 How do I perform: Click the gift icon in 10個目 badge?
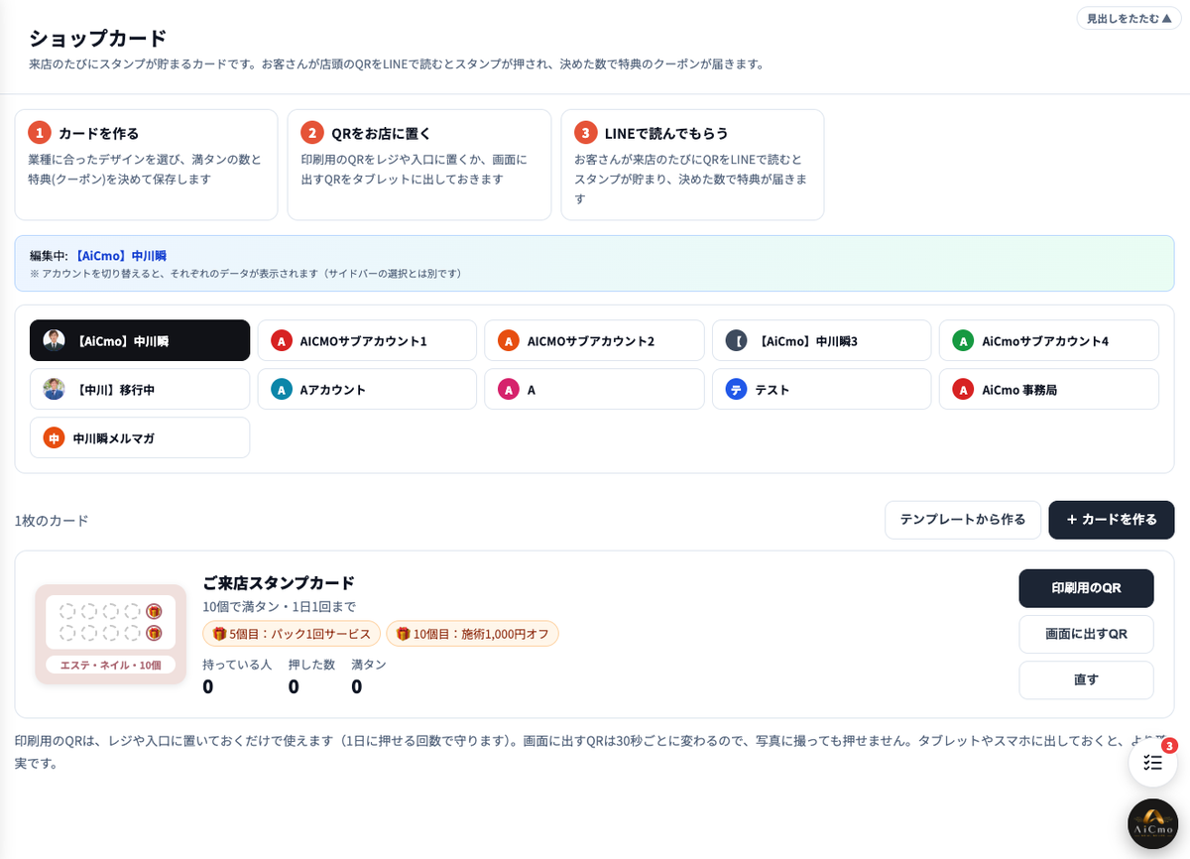[404, 633]
